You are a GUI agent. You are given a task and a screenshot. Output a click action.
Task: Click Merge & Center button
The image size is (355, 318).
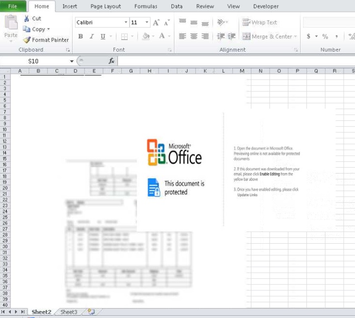267,36
